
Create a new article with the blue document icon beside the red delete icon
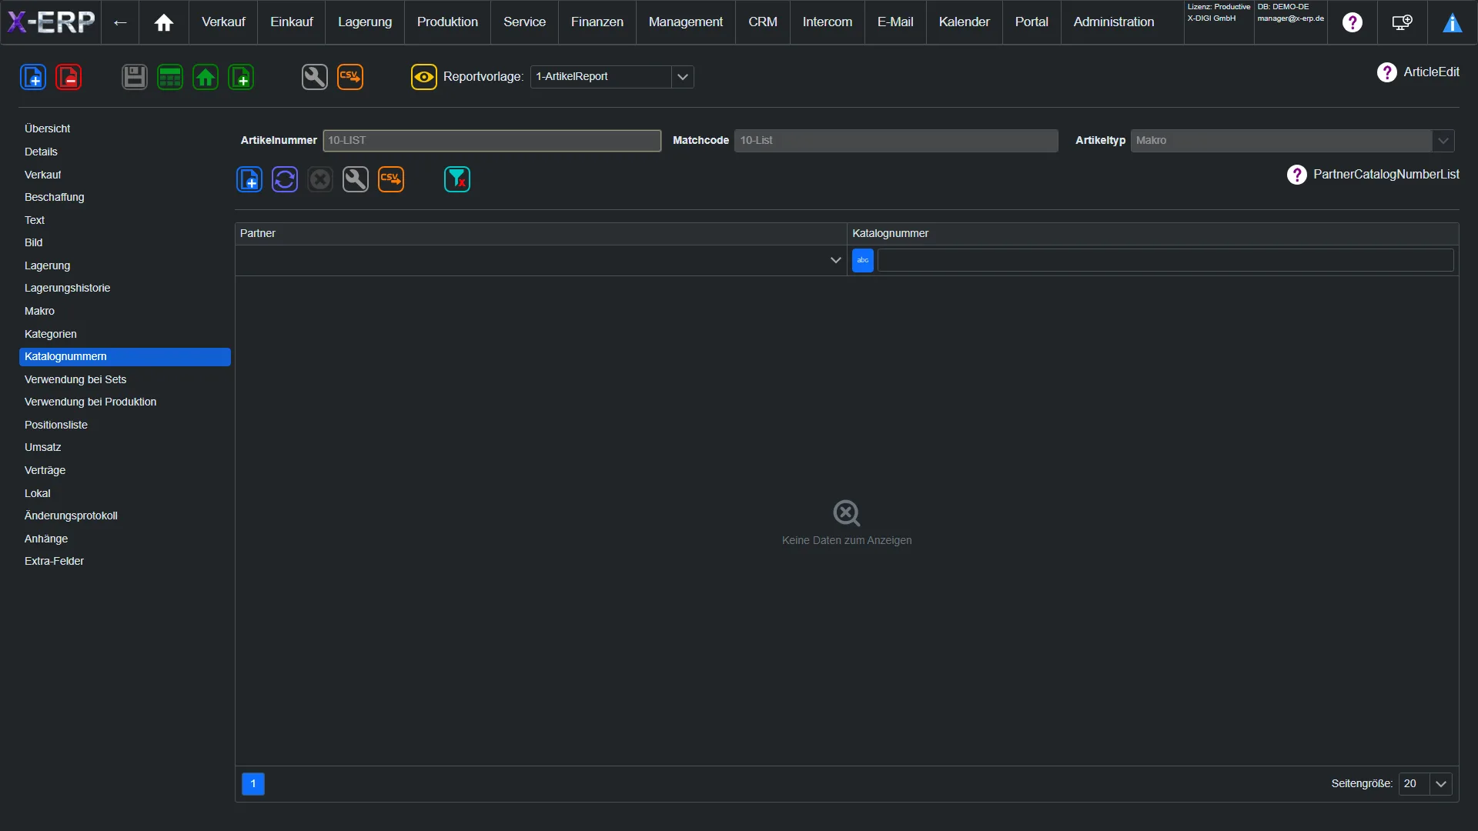(33, 77)
